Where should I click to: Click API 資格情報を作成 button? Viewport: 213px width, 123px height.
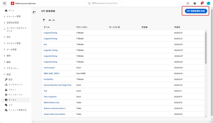pos(196,11)
